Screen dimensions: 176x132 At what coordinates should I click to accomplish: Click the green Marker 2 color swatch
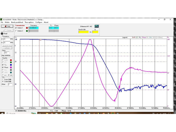coord(27,31)
